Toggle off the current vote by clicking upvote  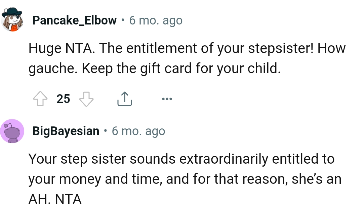[x=41, y=99]
